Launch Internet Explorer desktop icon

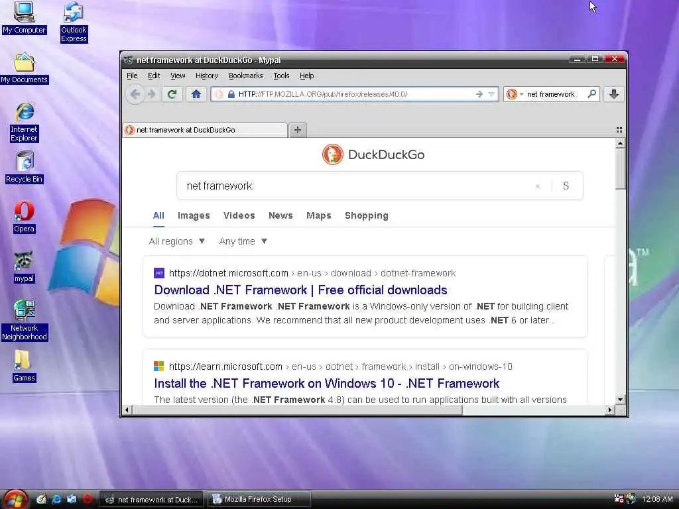click(25, 122)
